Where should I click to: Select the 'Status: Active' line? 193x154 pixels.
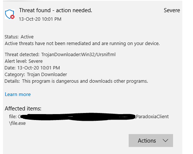click(x=19, y=37)
